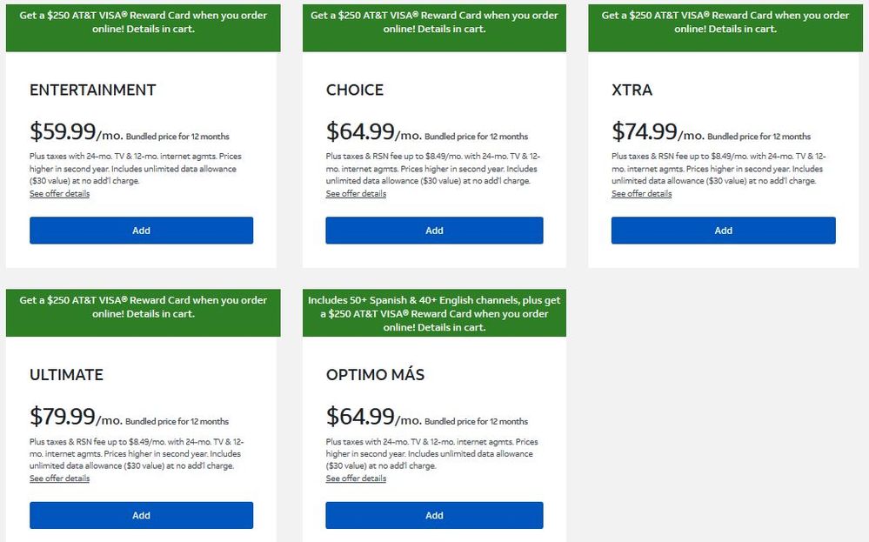
Task: Add the ULTIMATE package
Action: (x=141, y=515)
